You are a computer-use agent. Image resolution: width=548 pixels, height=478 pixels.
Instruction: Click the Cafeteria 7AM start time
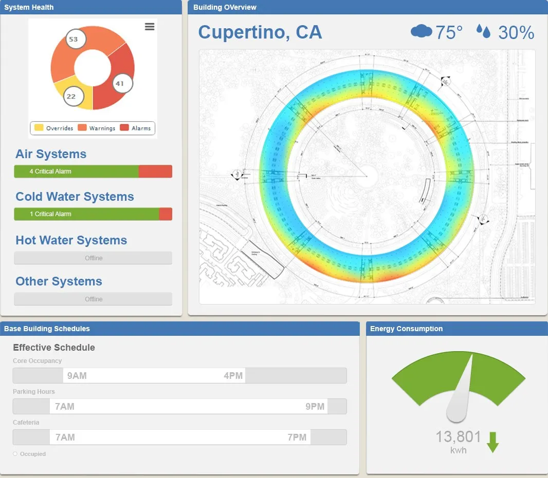[65, 437]
